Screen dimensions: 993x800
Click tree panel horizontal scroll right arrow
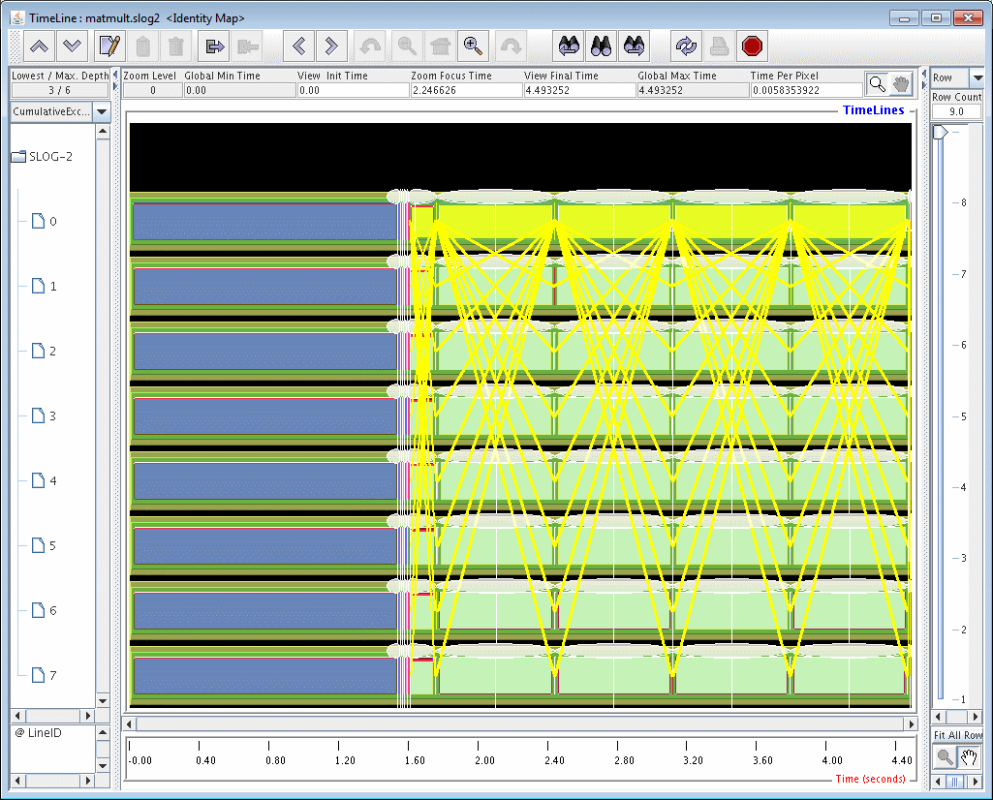pyautogui.click(x=88, y=716)
